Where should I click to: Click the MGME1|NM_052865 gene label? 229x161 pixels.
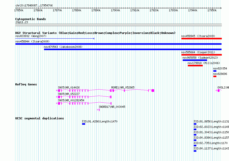coord(123,87)
